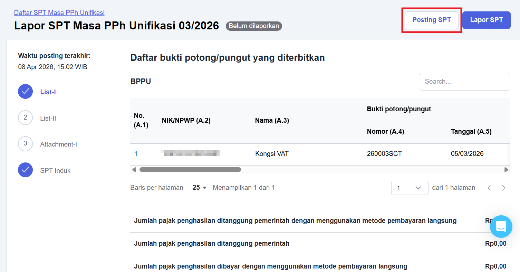This screenshot has height=272, width=520.
Task: Open the Attachment-I step
Action: point(58,144)
